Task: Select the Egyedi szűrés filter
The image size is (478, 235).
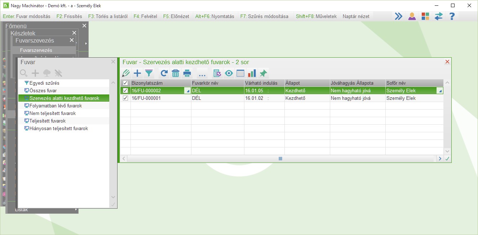Action: (x=64, y=83)
